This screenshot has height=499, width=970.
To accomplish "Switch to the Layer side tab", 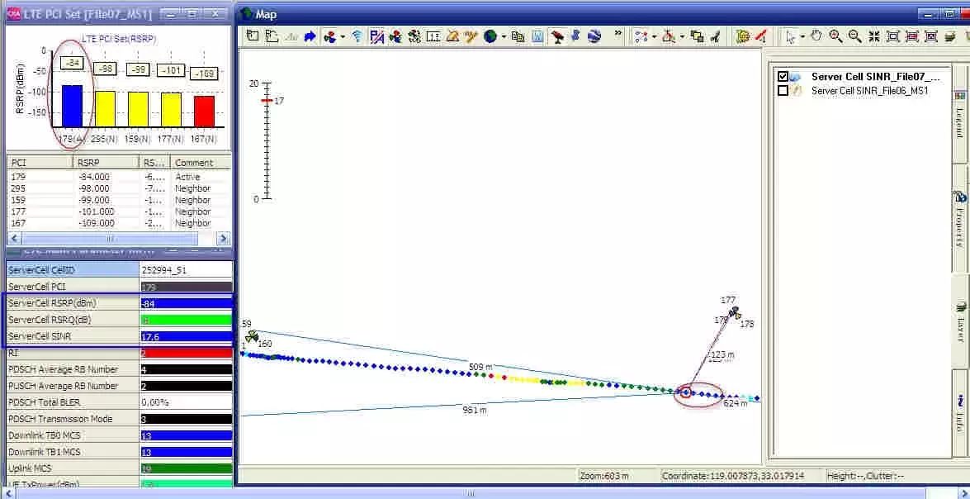I will pos(960,322).
